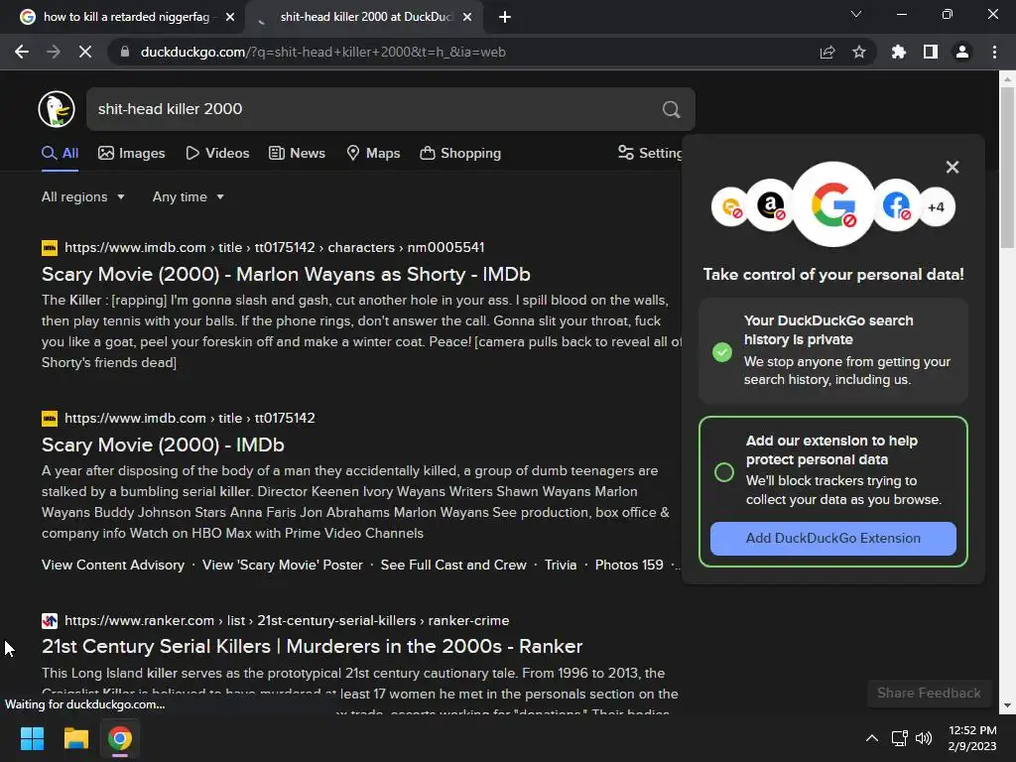Click View Content Advisory sublink
The image size is (1016, 762).
[113, 565]
